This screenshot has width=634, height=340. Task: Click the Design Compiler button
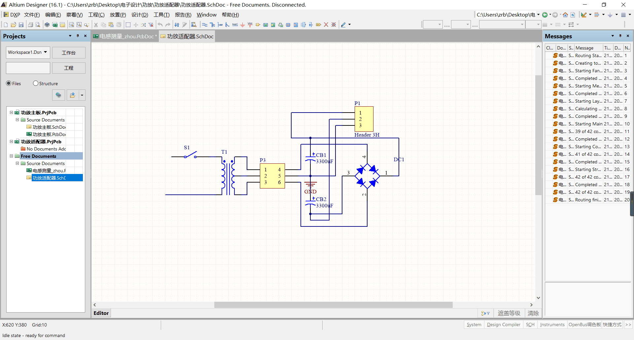504,325
